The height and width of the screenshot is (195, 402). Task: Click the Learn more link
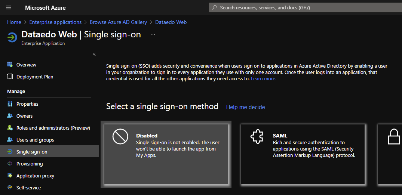click(x=264, y=79)
